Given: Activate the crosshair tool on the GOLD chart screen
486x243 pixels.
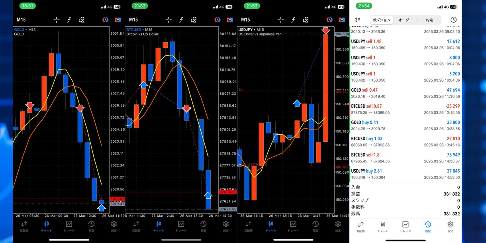Looking at the screenshot, I should click(x=56, y=20).
